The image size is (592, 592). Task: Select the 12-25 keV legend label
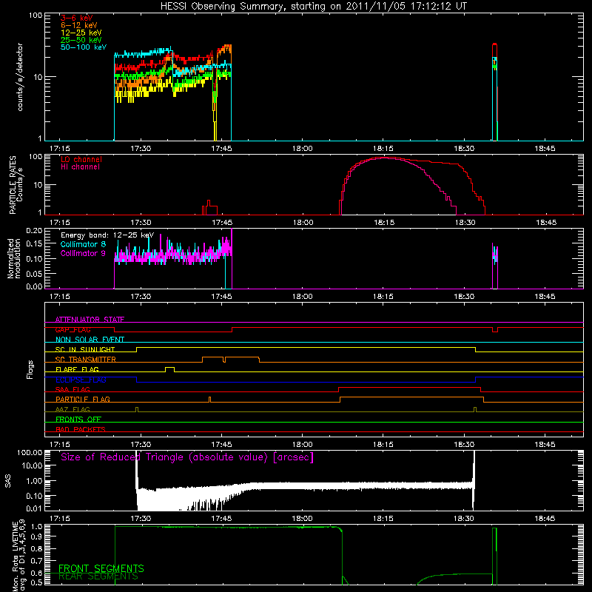81,33
